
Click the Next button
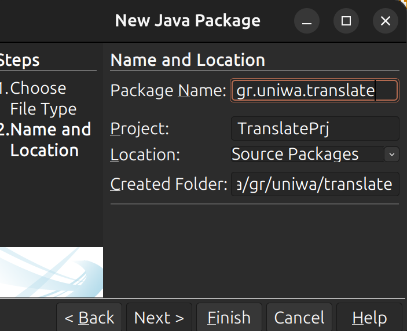[x=159, y=318]
